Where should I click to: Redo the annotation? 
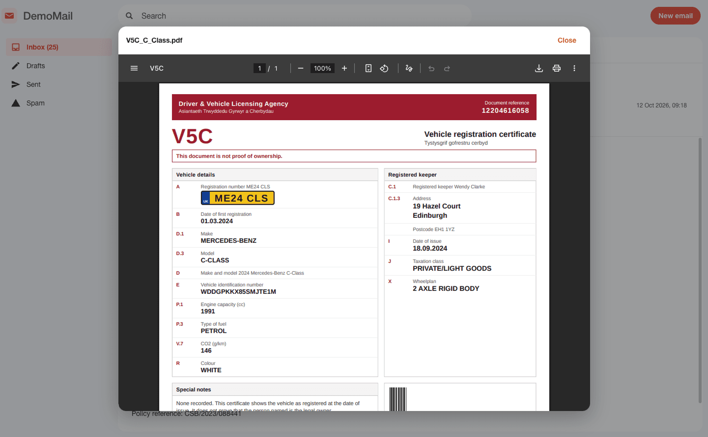tap(447, 68)
